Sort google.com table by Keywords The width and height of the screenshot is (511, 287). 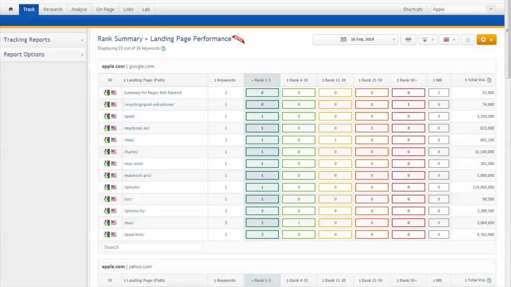click(x=225, y=80)
